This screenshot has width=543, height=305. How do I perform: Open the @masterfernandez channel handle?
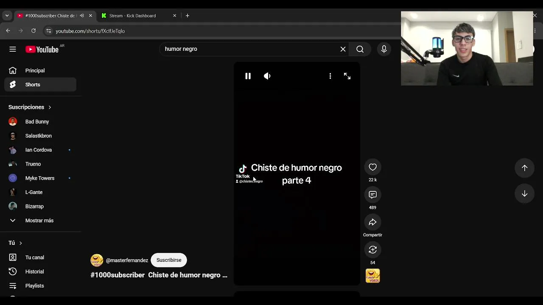coord(127,261)
